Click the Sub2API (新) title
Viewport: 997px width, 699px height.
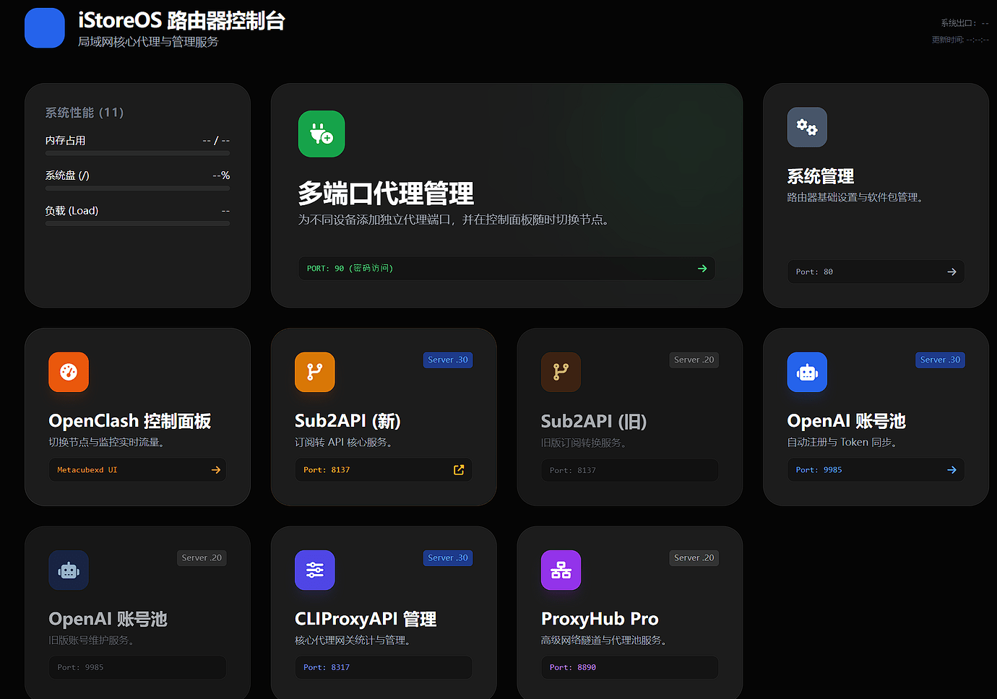coord(348,421)
